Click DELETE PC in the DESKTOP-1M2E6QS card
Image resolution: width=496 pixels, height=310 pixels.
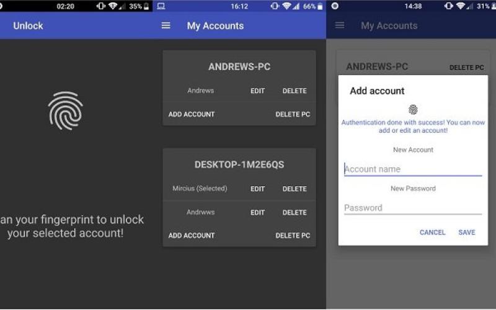tap(293, 236)
